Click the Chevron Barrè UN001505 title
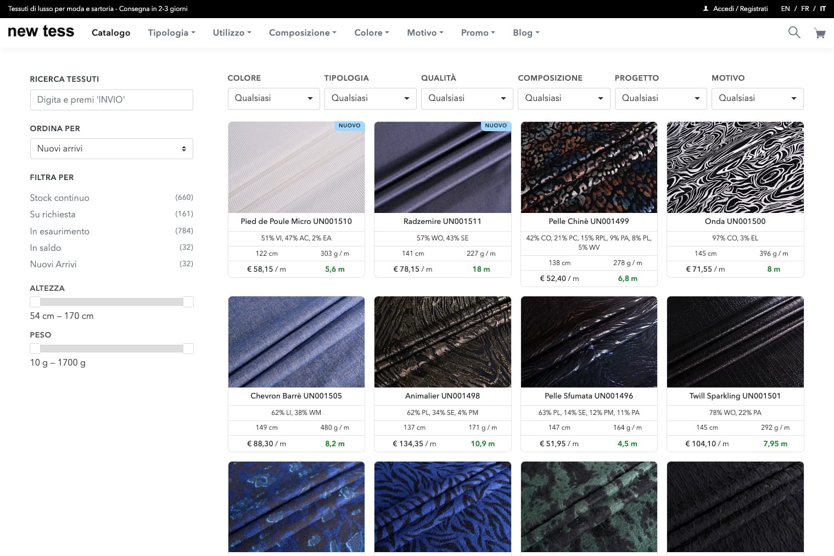 296,396
